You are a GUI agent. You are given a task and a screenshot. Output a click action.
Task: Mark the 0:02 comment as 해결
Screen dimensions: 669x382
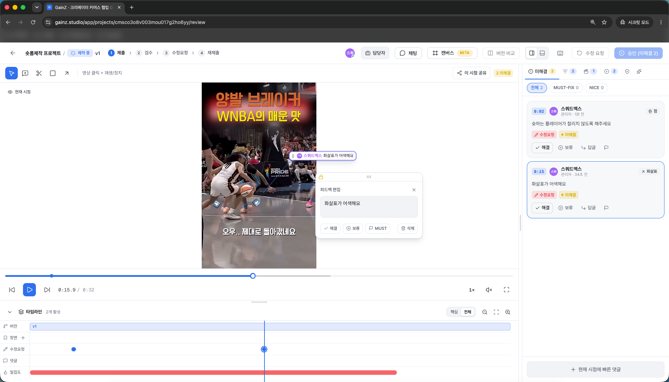click(x=542, y=148)
